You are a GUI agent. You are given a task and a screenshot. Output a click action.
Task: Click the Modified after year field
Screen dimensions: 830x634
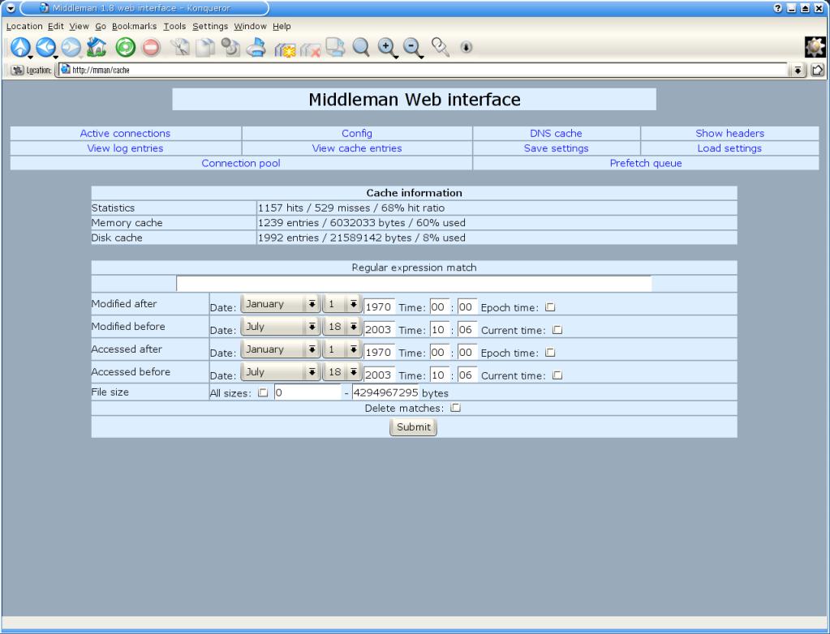pyautogui.click(x=379, y=306)
